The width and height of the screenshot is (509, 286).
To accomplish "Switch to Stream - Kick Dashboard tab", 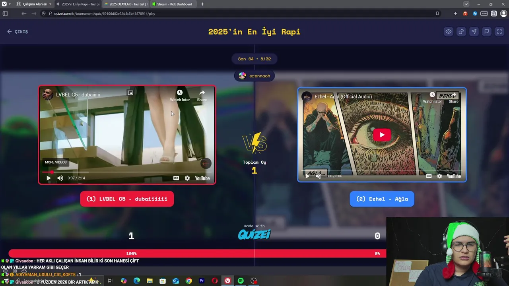I will pos(173,4).
